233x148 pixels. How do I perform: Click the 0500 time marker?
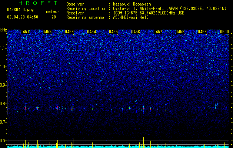(224, 32)
